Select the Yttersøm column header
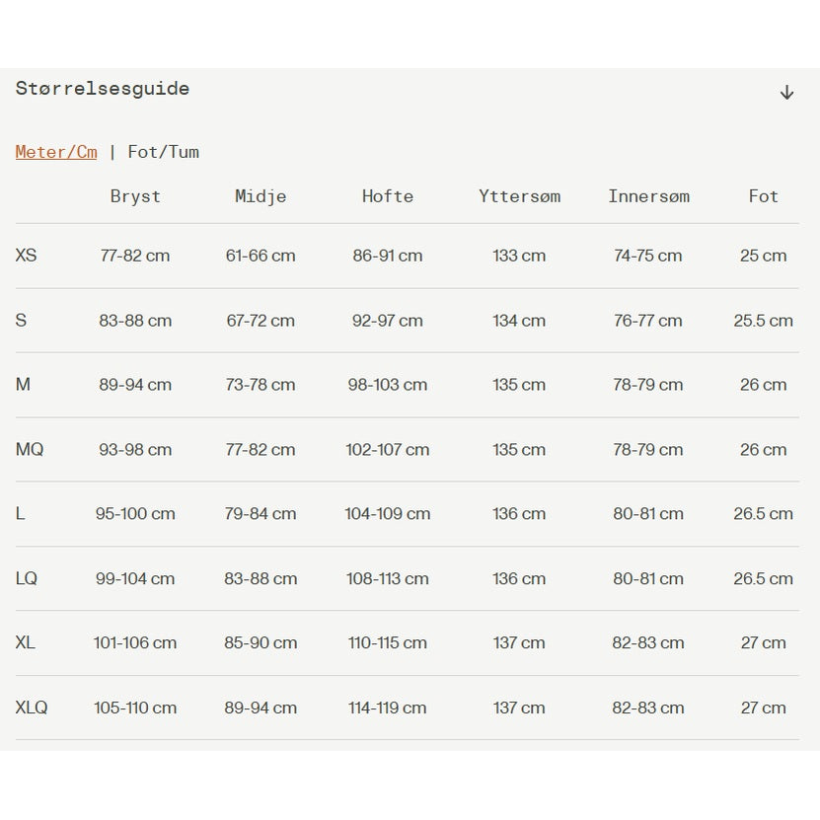 [519, 196]
